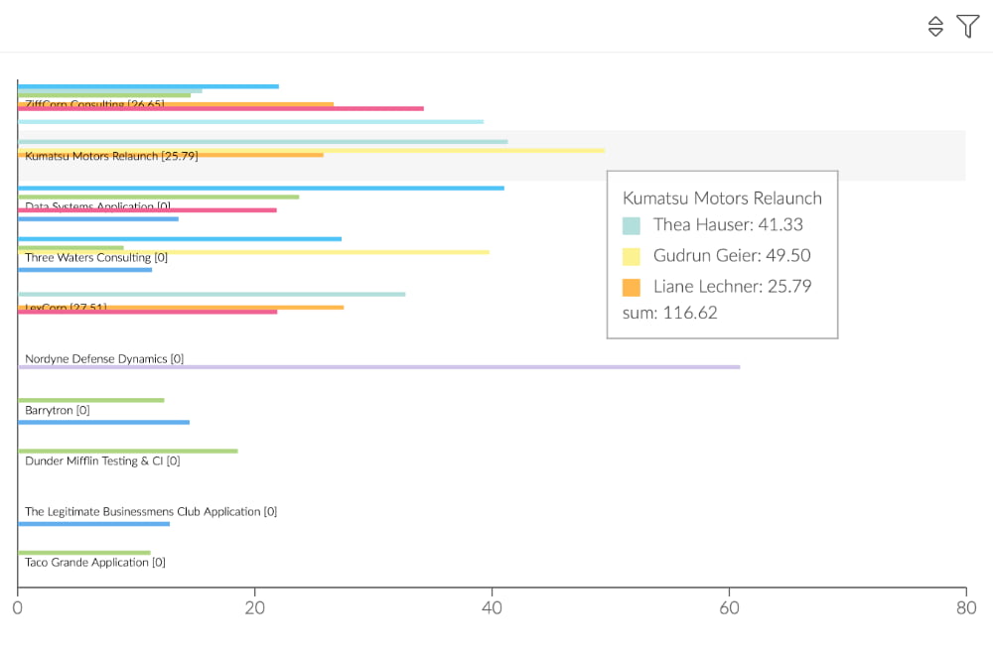This screenshot has height=658, width=993.
Task: Click the x-axis tick label 60
Action: pos(729,608)
